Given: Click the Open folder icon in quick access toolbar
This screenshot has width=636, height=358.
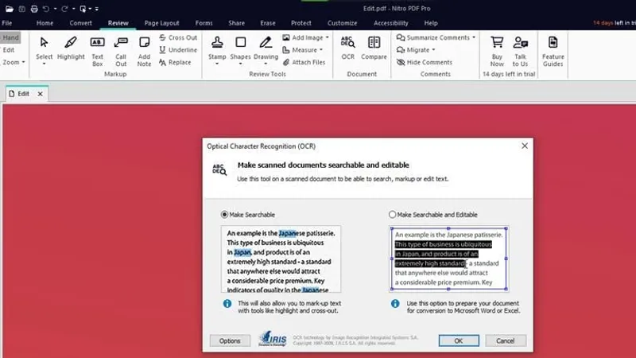Looking at the screenshot, I should pyautogui.click(x=9, y=9).
